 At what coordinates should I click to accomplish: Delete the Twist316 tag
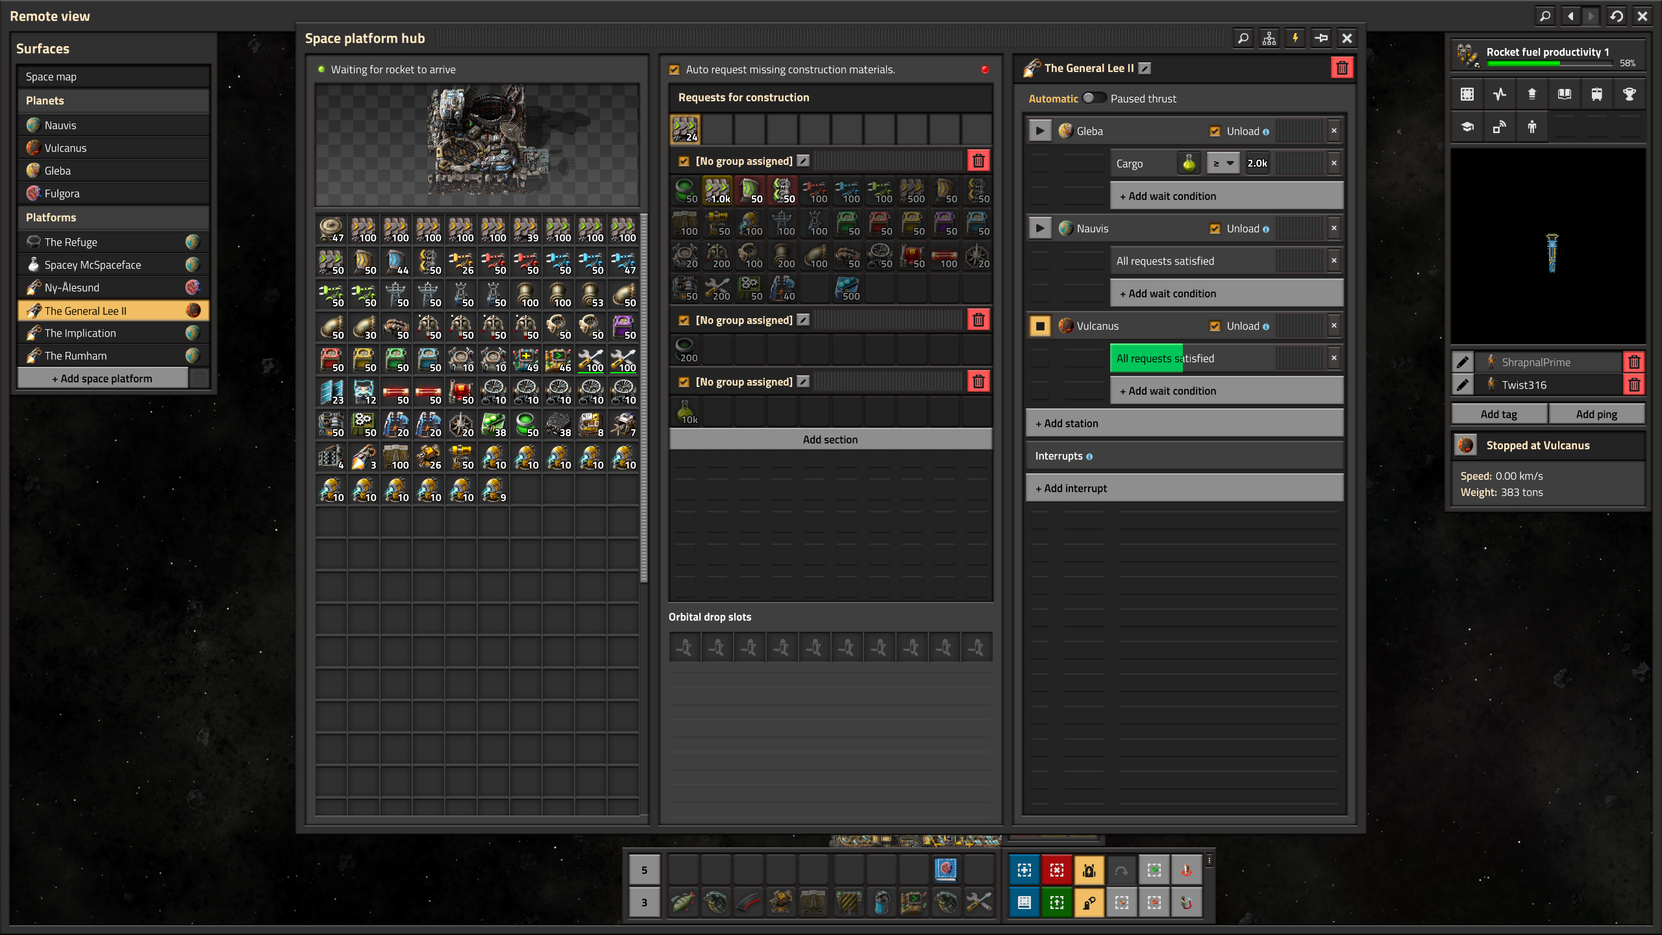(1634, 384)
